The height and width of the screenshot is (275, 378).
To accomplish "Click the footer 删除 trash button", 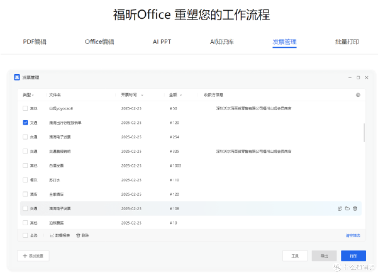I will click(x=83, y=235).
